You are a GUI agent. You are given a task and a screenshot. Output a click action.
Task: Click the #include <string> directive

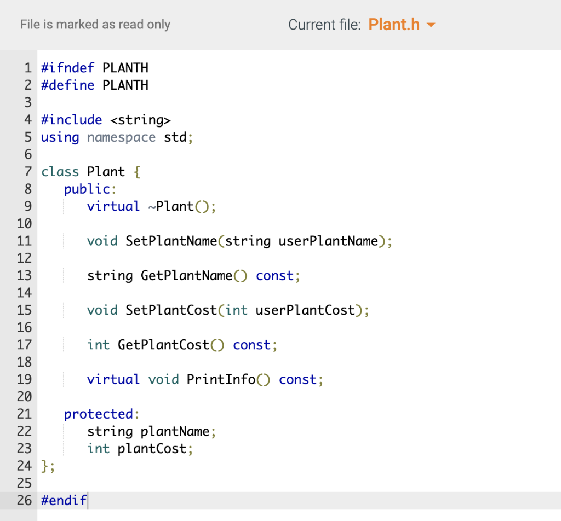[x=106, y=119]
